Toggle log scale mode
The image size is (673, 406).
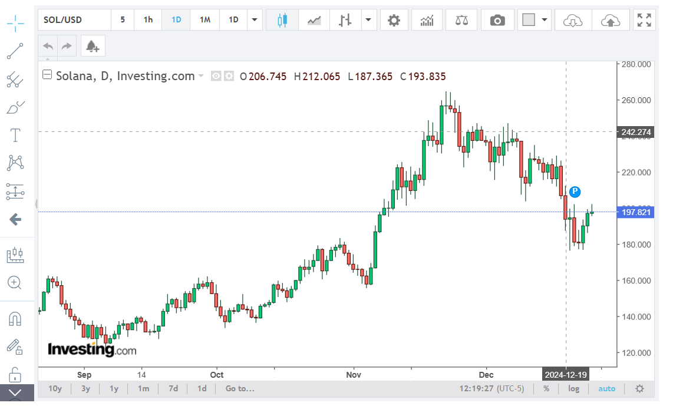[574, 388]
